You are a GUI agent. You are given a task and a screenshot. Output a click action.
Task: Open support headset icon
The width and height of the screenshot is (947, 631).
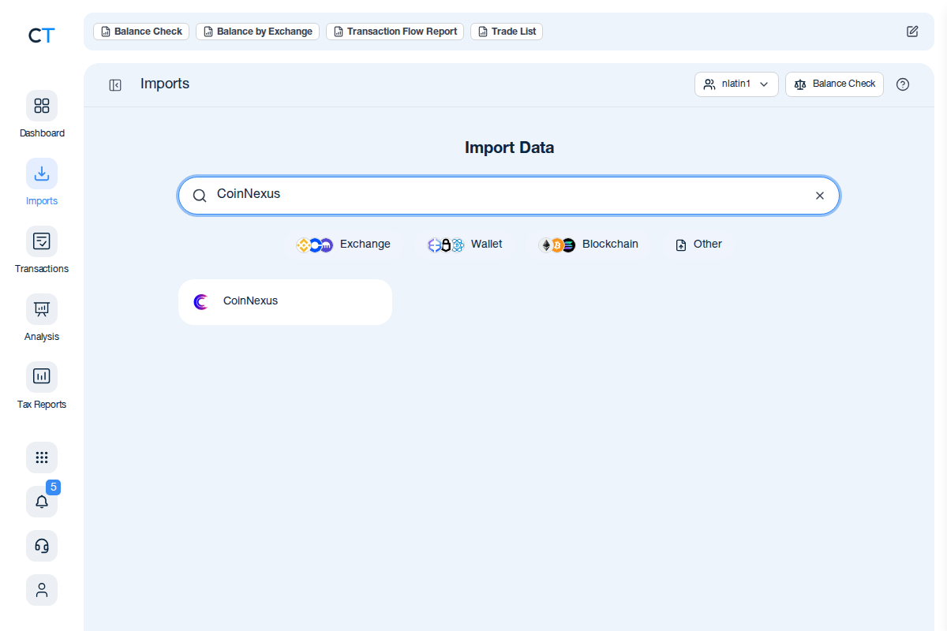[x=42, y=546]
